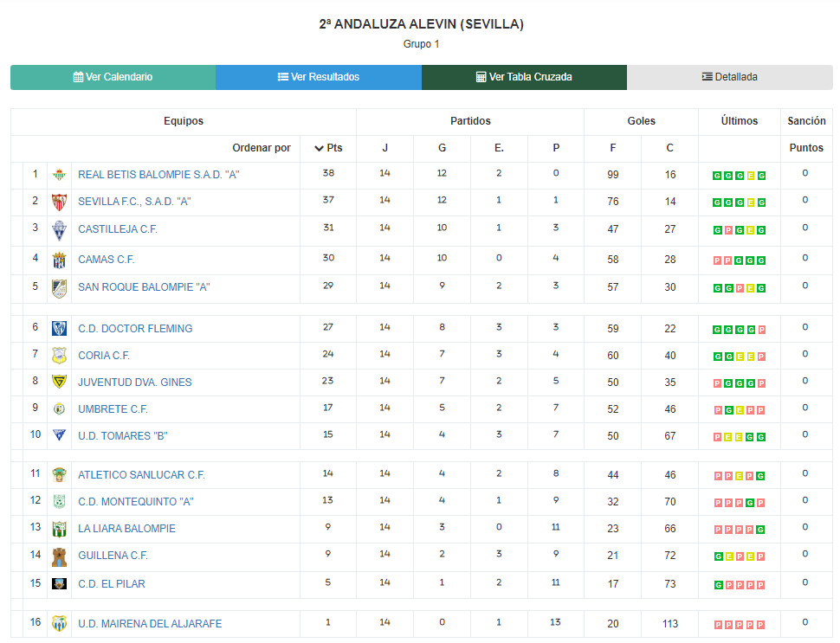This screenshot has width=840, height=643.
Task: Click the 2ª ANDALUZA ALEVIN (SEVILLA) heading
Action: pos(421,24)
